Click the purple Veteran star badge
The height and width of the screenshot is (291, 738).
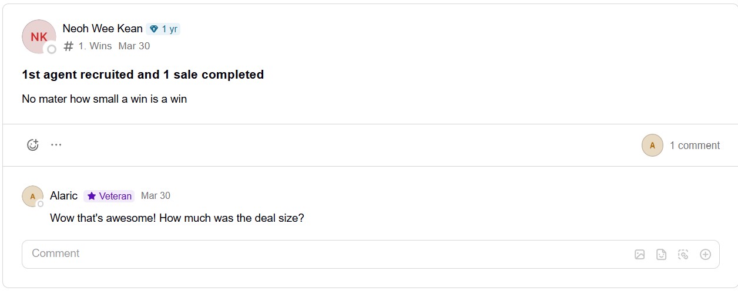coord(109,196)
